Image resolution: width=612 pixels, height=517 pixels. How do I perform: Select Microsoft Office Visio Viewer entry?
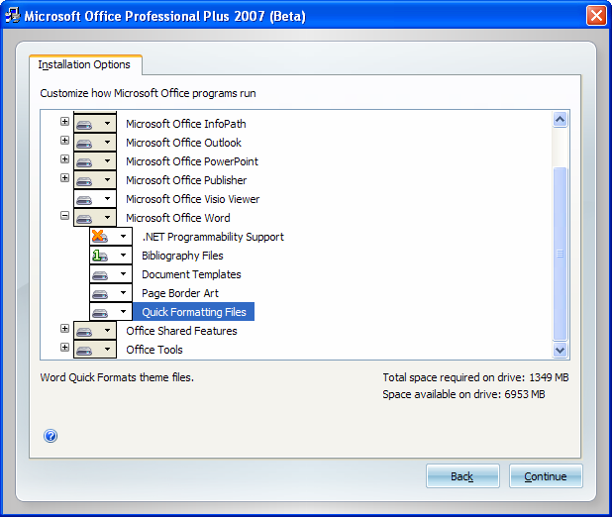click(192, 199)
